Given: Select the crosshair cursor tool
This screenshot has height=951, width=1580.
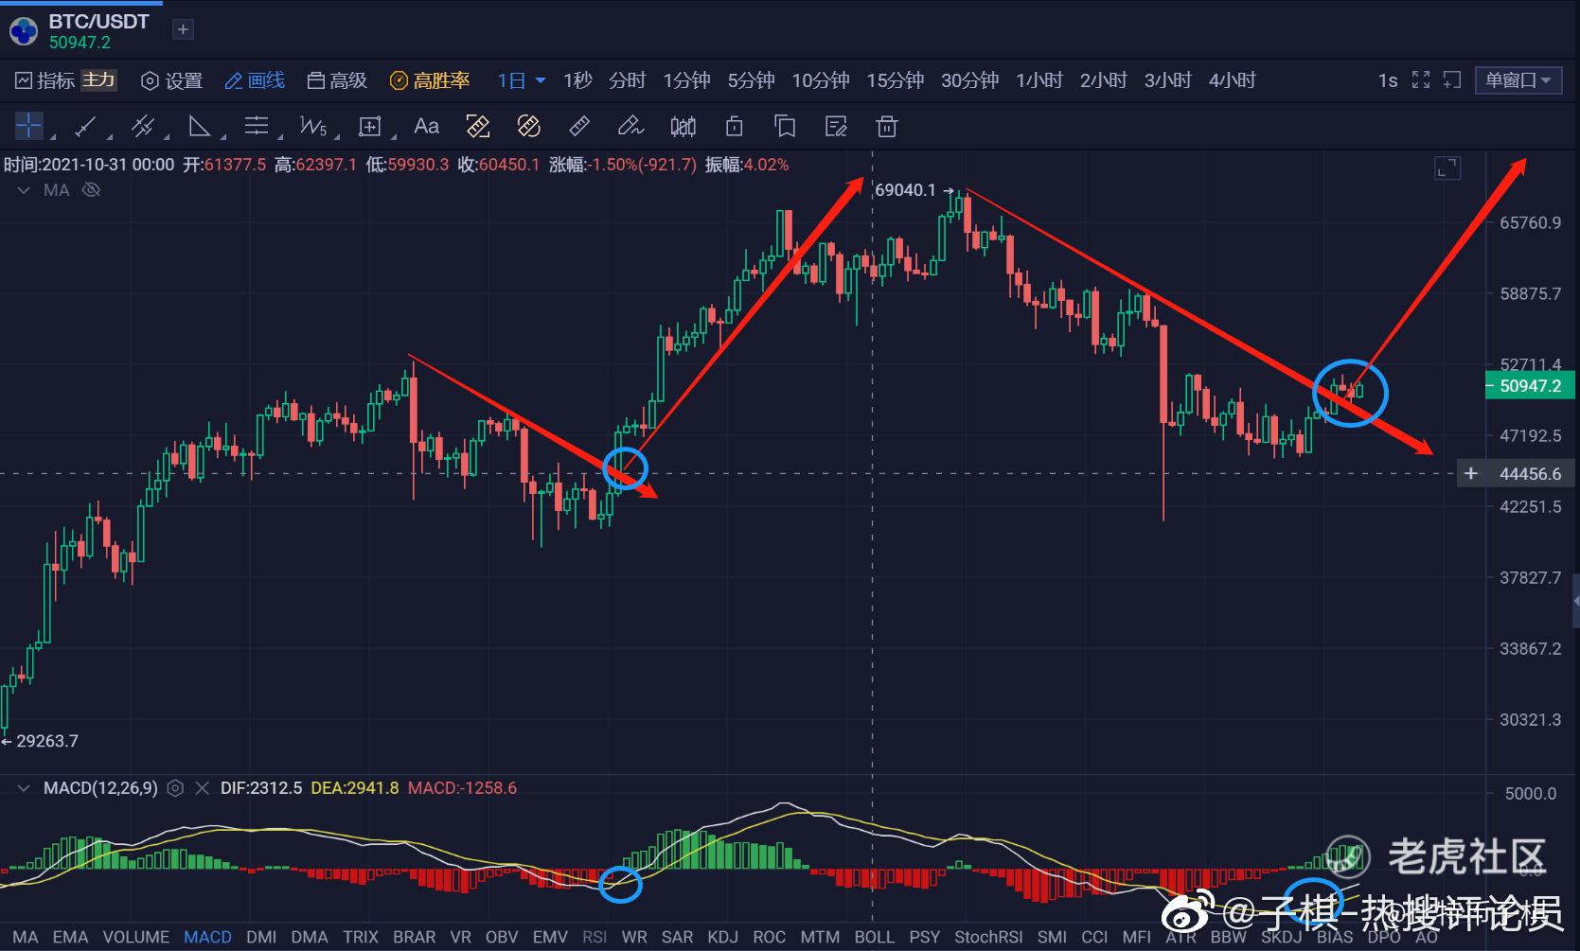Looking at the screenshot, I should tap(29, 125).
